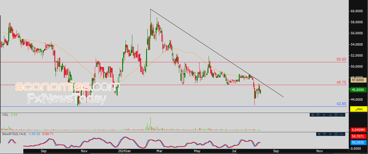Select the 50.7071 stochastic D value tag
The width and height of the screenshot is (368, 154).
[x=358, y=136]
